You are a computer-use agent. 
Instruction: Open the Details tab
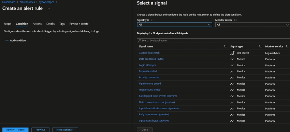(50, 24)
